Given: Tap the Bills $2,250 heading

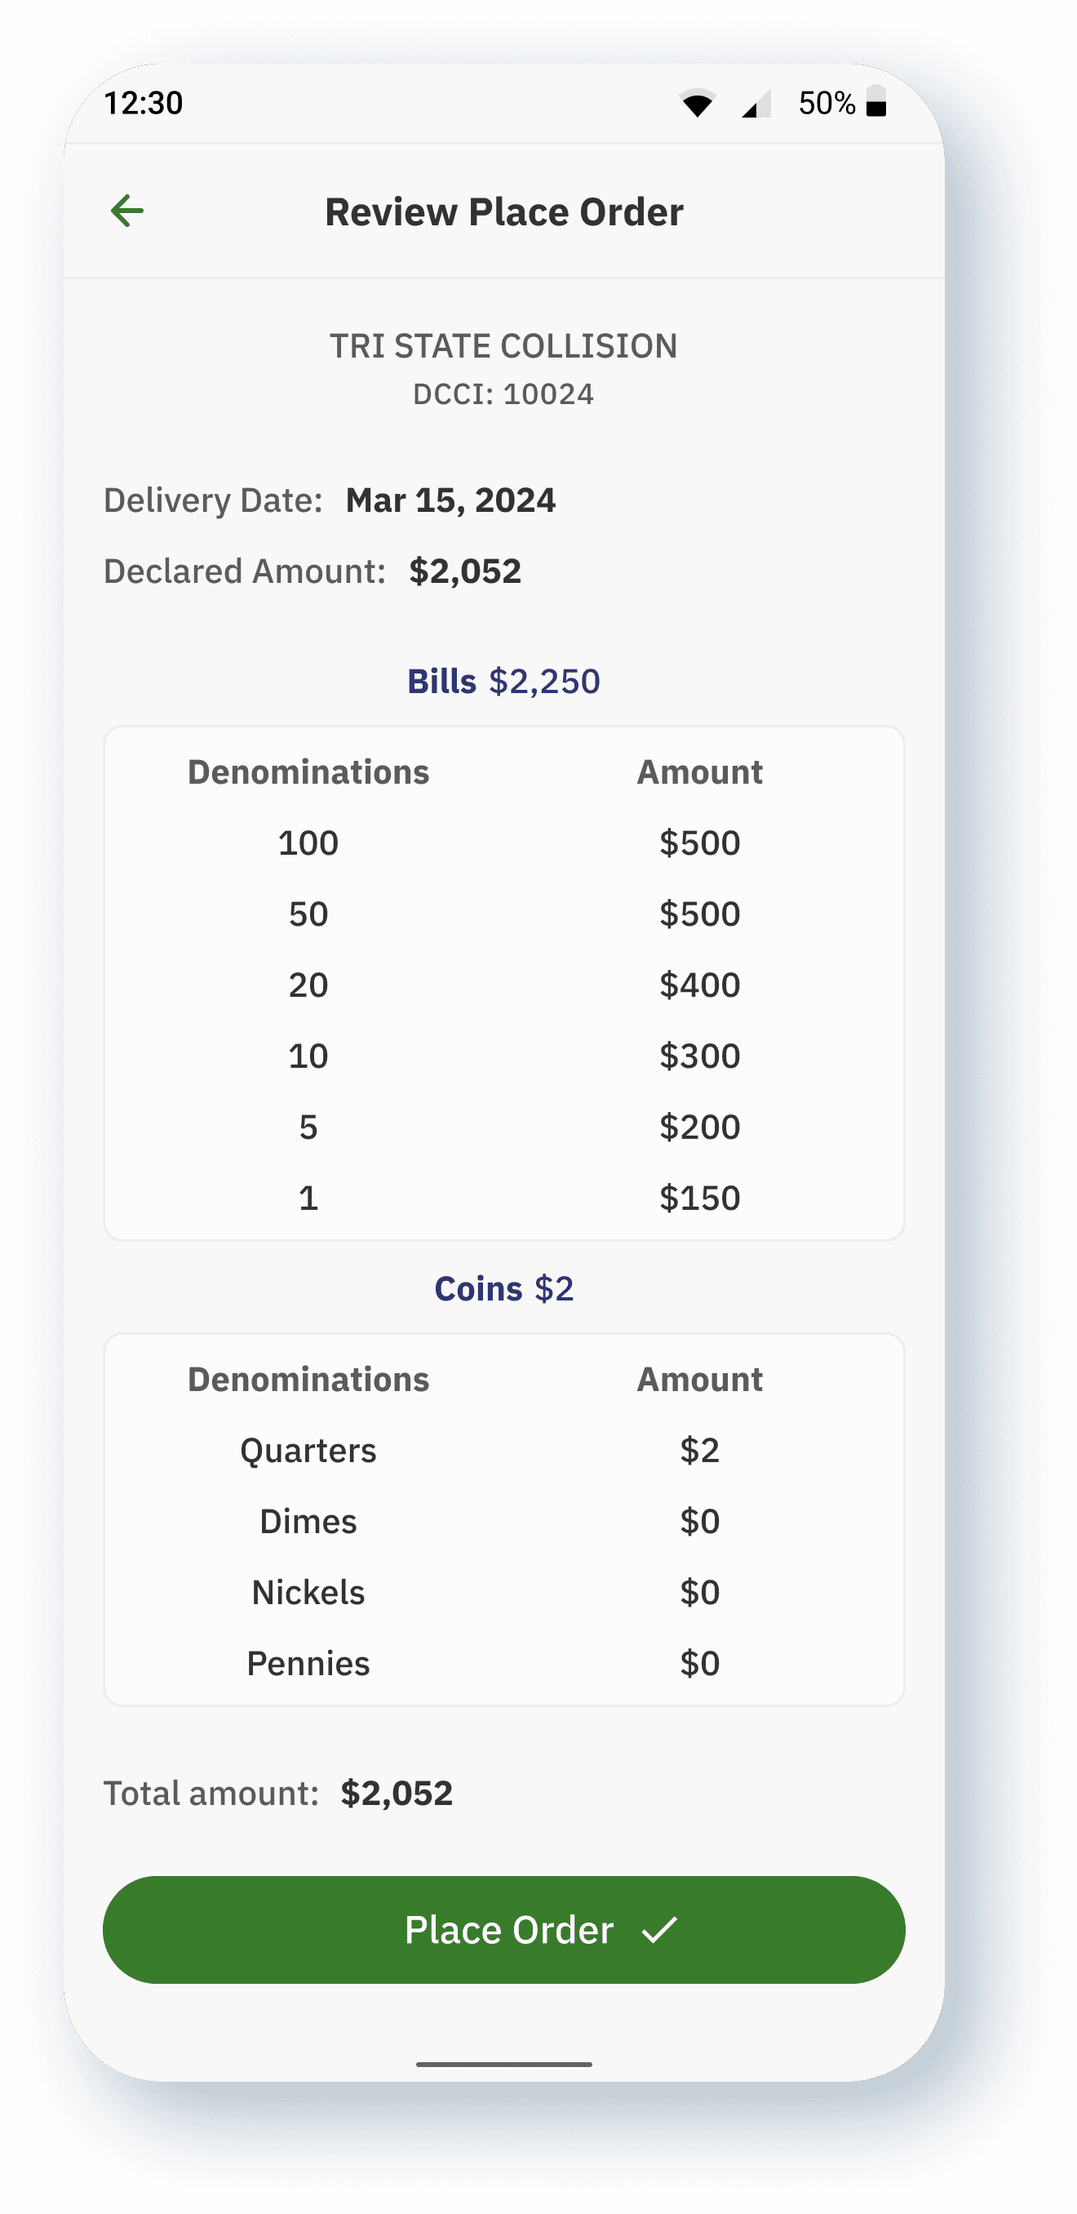Looking at the screenshot, I should coord(504,682).
